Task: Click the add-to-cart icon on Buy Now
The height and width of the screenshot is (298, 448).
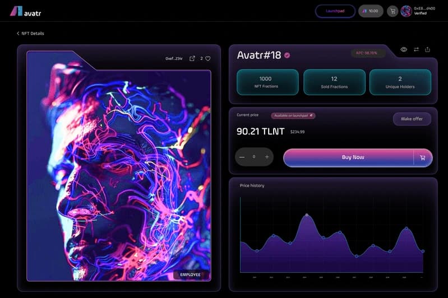Action: point(423,157)
